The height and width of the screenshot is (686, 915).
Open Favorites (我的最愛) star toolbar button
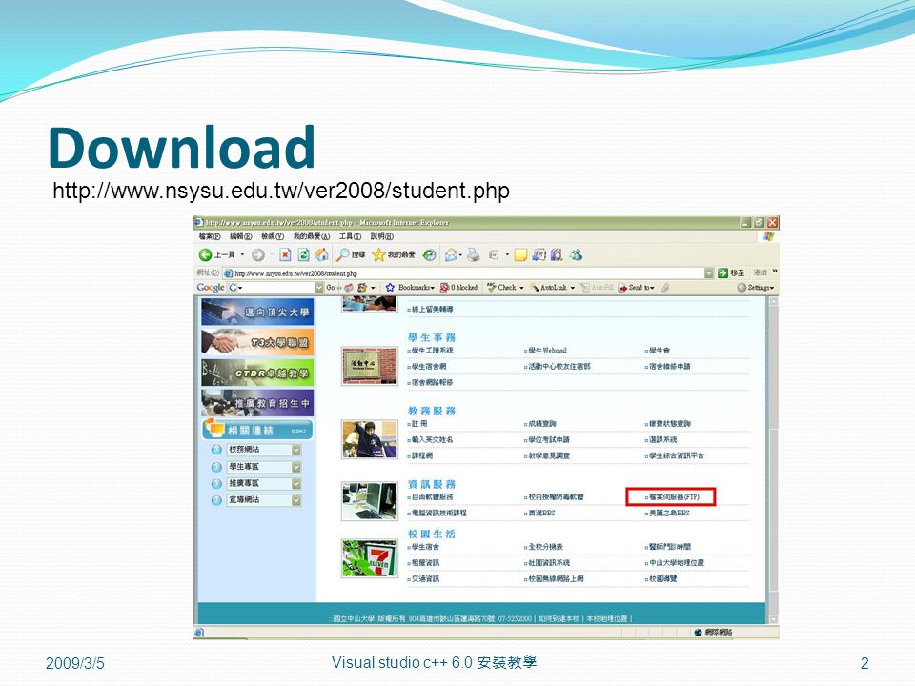[394, 255]
